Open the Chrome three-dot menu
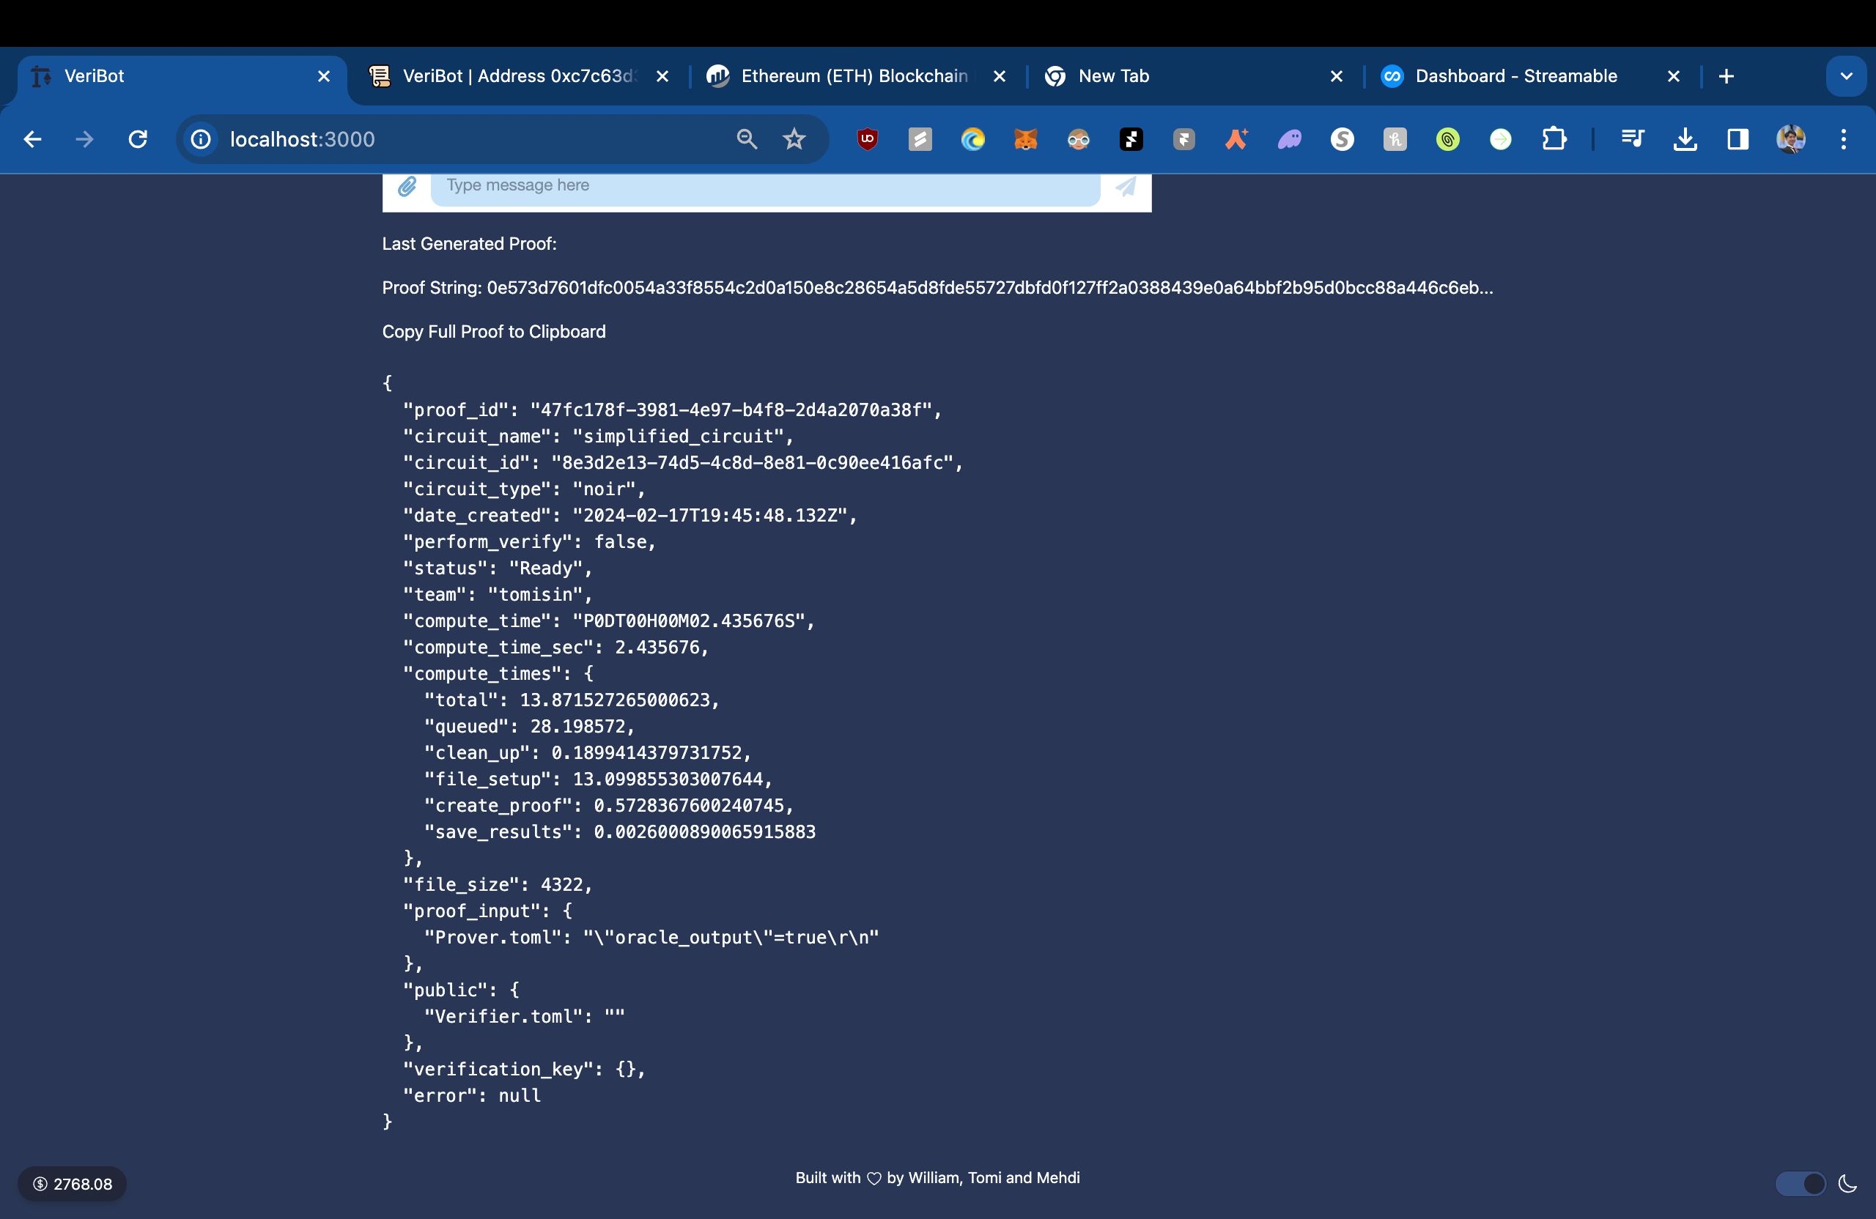Image resolution: width=1876 pixels, height=1219 pixels. click(x=1844, y=139)
